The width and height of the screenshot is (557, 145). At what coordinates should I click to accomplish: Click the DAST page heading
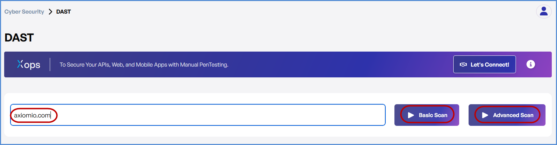19,37
